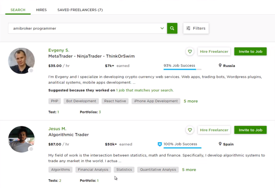Viewport: 275px width, 188px height.
Task: Click the 100% Job Success bar
Action: pos(182,148)
